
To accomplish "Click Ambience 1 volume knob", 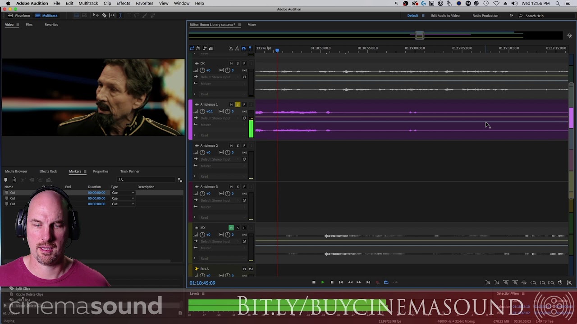I will tap(202, 111).
